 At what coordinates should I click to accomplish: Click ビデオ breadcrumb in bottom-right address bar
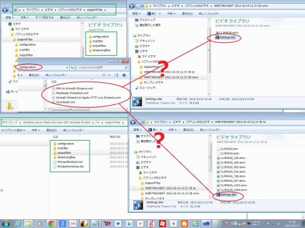tap(177, 122)
